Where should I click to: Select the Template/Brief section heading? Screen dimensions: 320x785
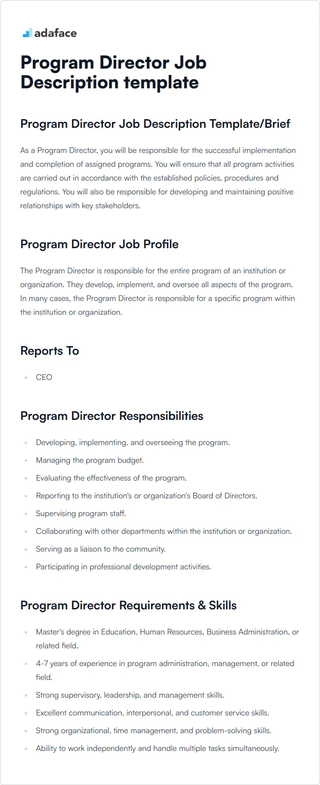pyautogui.click(x=155, y=124)
